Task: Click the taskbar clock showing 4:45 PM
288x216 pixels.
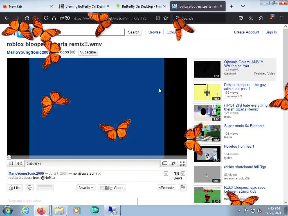Action: coord(274,211)
